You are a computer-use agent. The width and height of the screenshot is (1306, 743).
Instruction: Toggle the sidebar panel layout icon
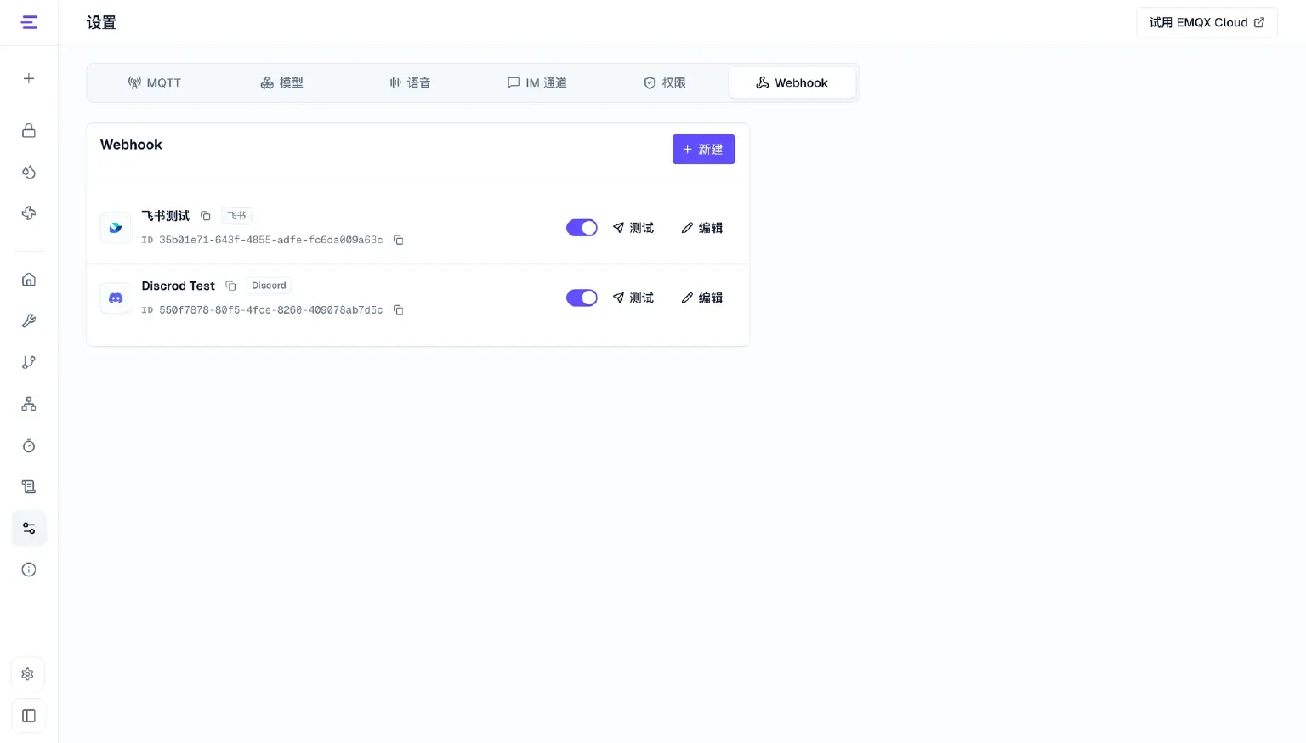point(29,716)
